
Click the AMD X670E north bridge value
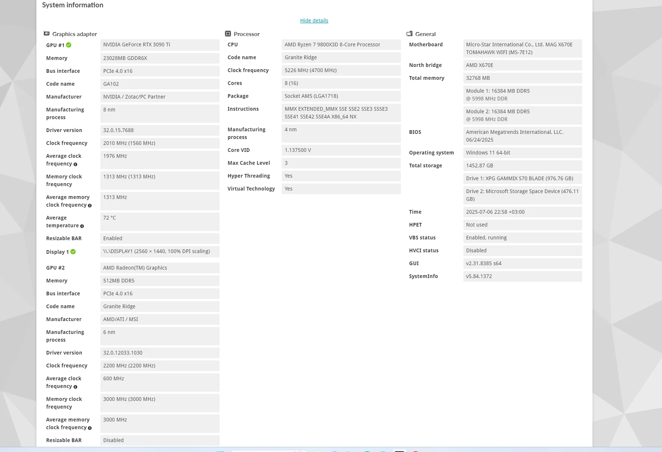523,65
